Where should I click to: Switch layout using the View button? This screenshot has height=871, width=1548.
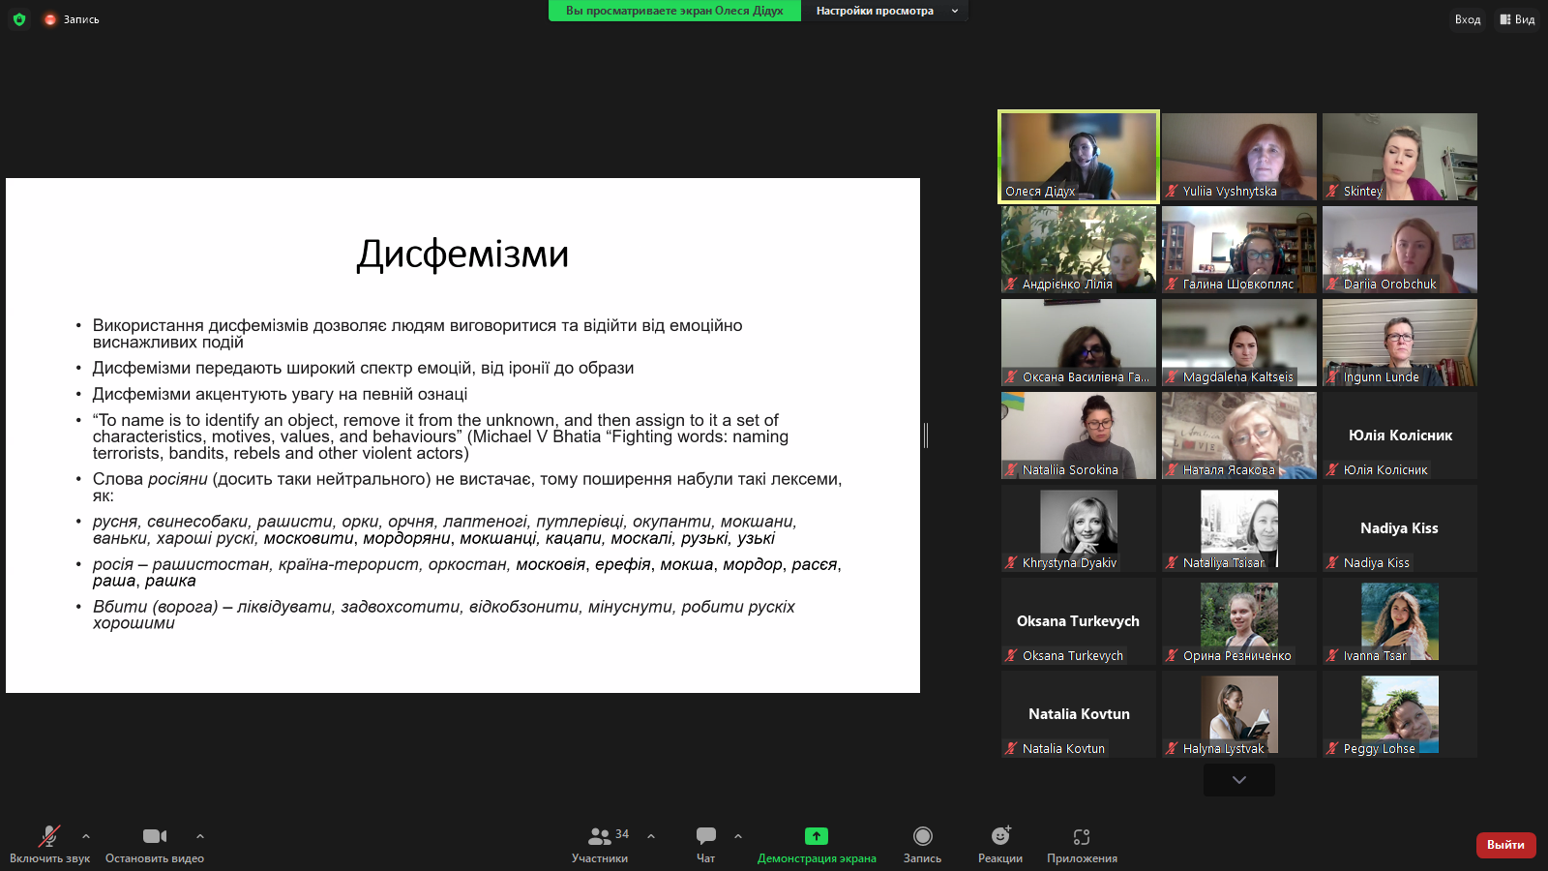tap(1517, 19)
